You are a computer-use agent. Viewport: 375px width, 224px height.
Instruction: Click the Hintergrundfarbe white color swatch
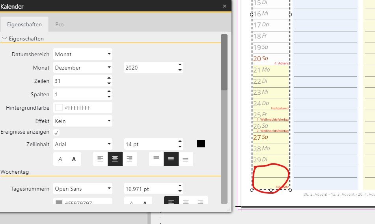[59, 108]
